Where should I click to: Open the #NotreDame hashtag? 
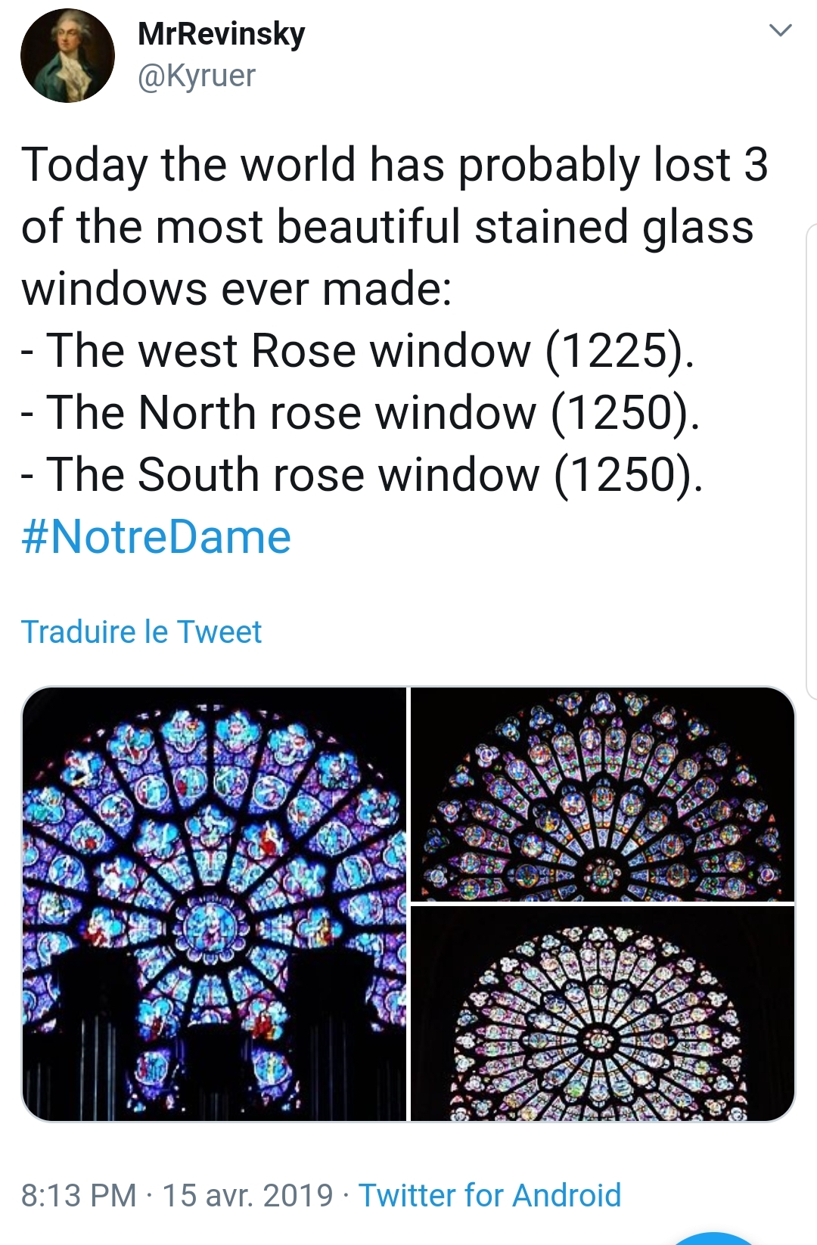[x=156, y=537]
